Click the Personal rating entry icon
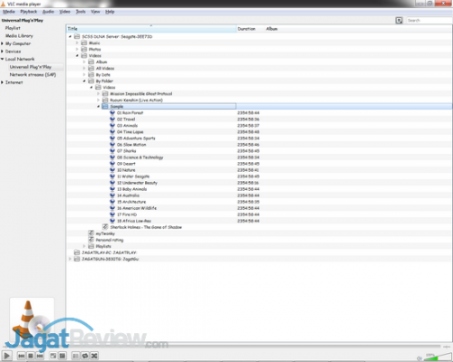Viewport: 453px width, 362px height. click(x=91, y=240)
